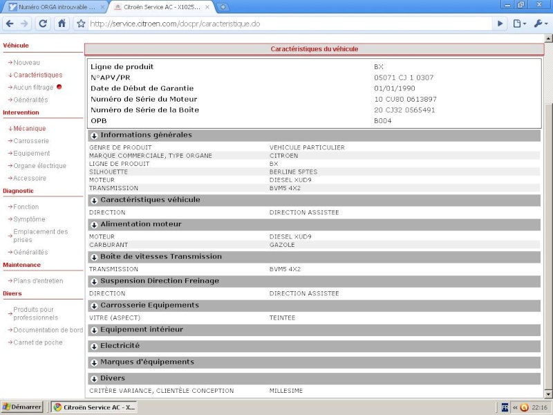Click the Go play arrow beside address bar
The width and height of the screenshot is (553, 415).
(500, 24)
